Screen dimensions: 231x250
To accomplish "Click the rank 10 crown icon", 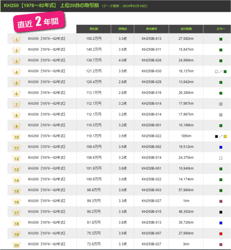I will (17, 137).
